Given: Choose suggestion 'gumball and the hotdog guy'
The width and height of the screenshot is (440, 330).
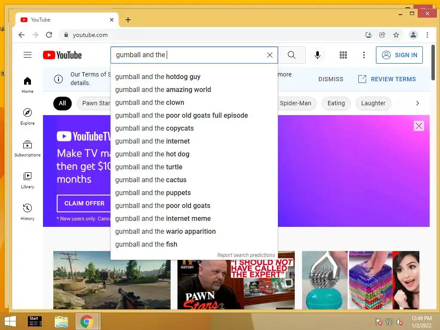Looking at the screenshot, I should point(194,77).
